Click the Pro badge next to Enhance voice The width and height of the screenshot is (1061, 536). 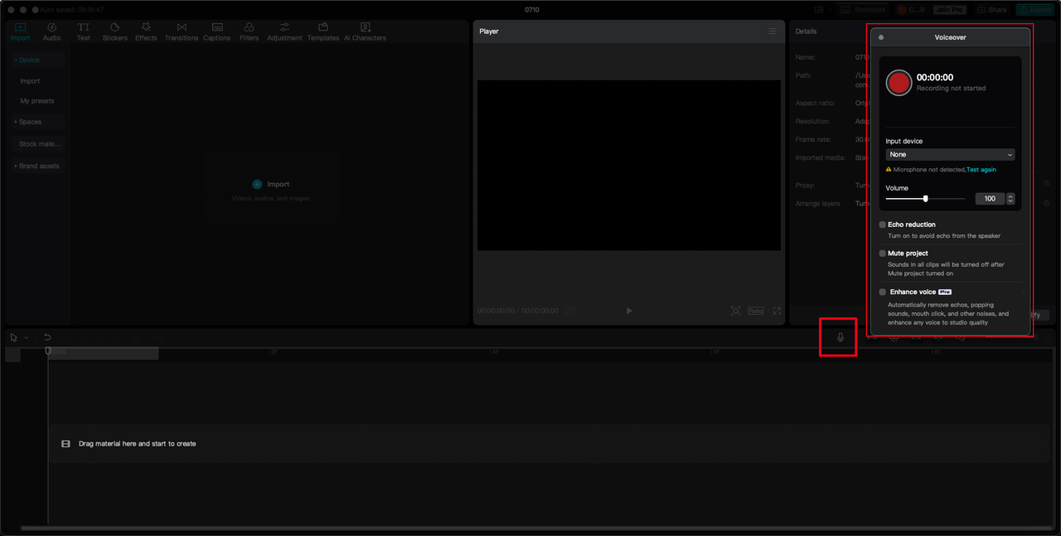click(945, 292)
